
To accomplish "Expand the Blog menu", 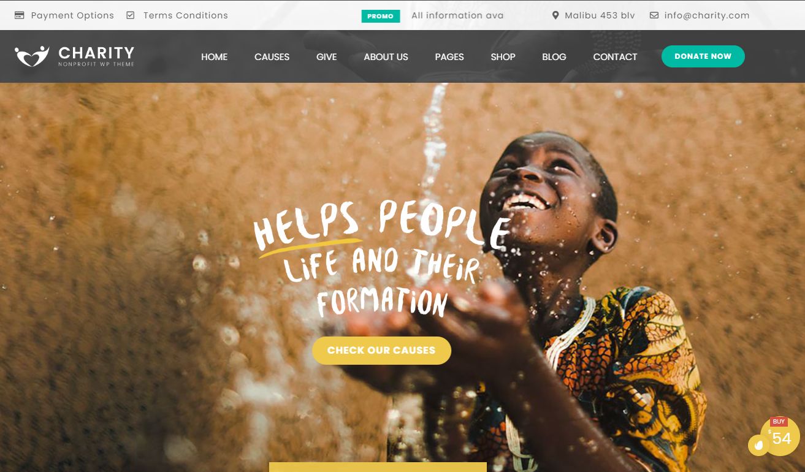I will 554,56.
